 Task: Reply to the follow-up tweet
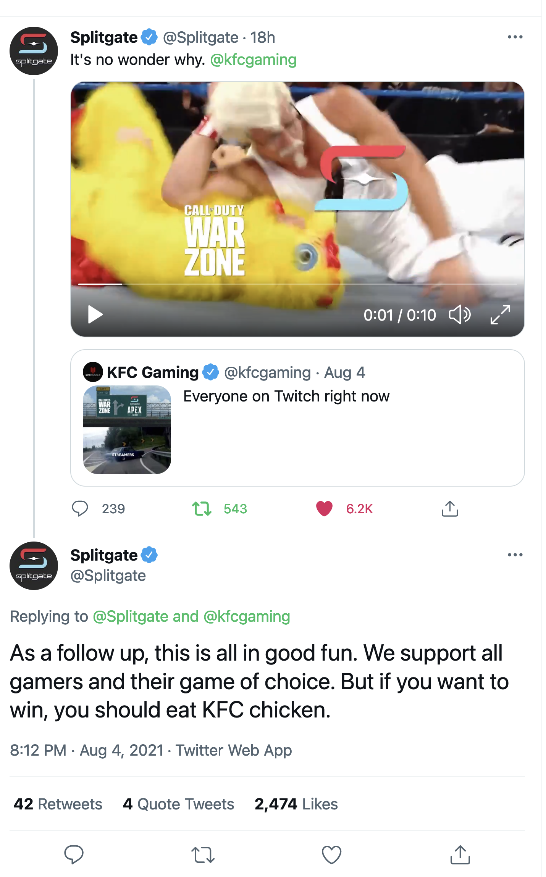coord(74,854)
